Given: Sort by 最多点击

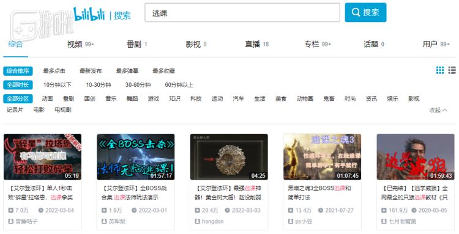Looking at the screenshot, I should 54,71.
